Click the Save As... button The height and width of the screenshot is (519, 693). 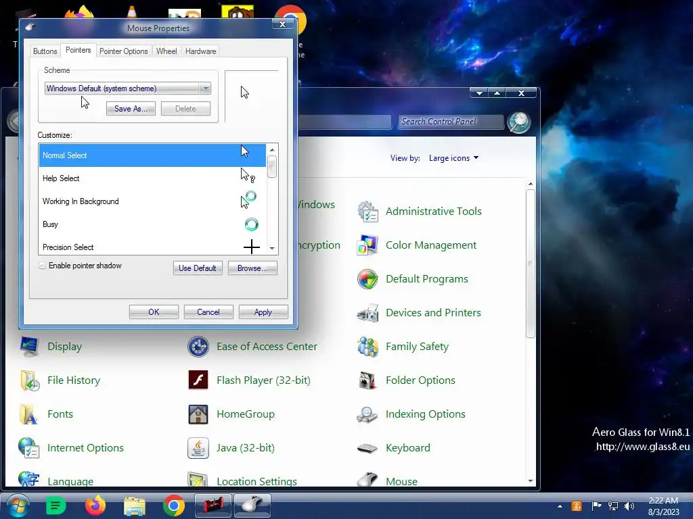(x=131, y=109)
